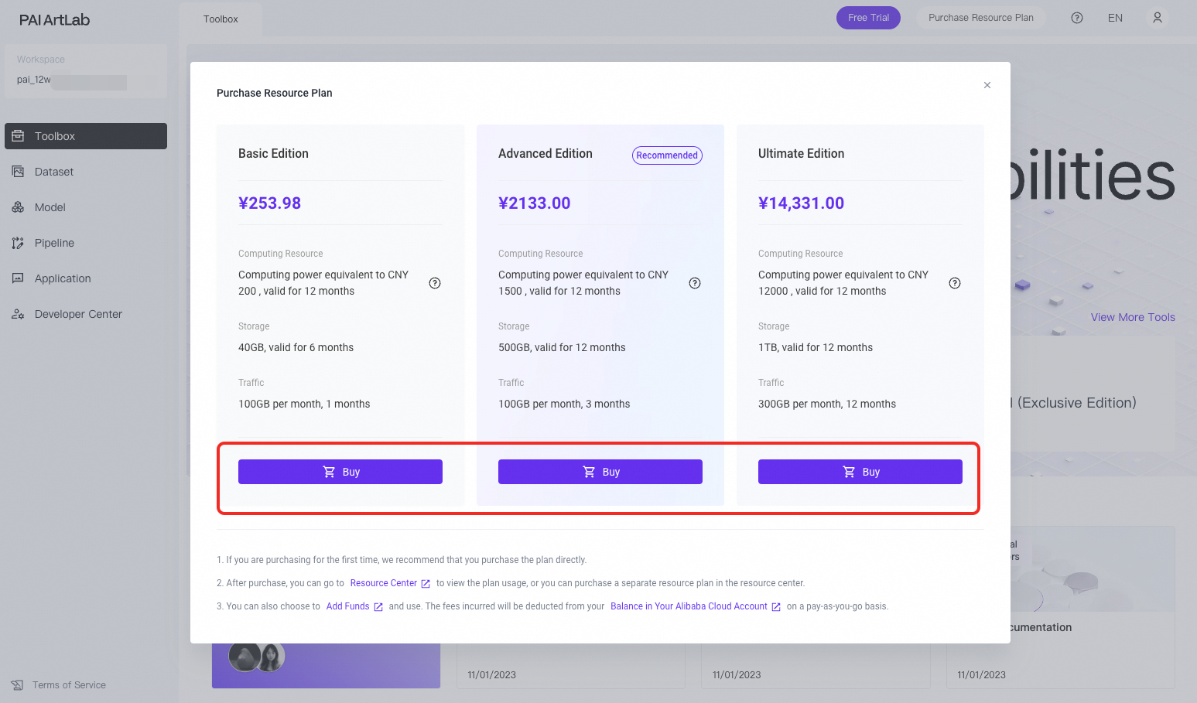Open Balance in Your Alibaba Cloud Account

click(x=688, y=606)
